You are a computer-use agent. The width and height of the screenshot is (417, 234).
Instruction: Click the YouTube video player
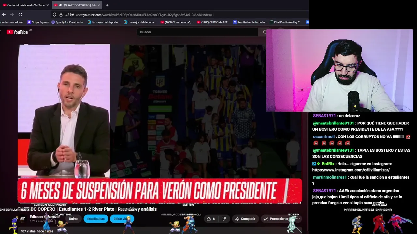pyautogui.click(x=160, y=123)
